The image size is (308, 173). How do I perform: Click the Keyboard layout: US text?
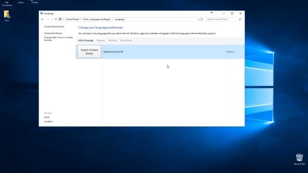(x=113, y=52)
